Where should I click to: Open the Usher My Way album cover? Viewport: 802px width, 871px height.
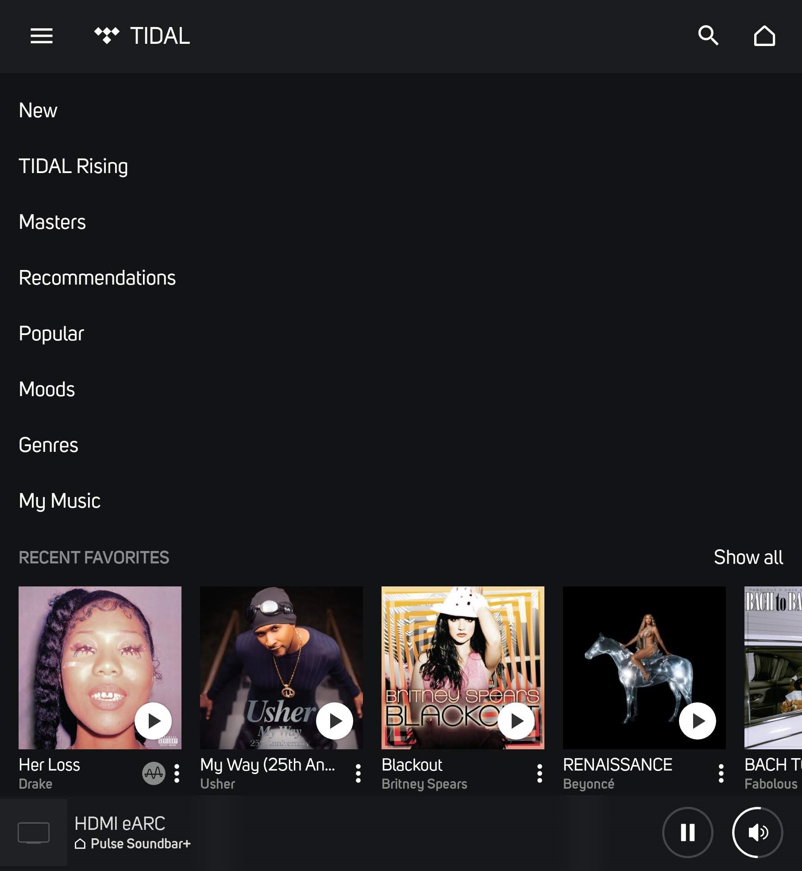click(281, 668)
